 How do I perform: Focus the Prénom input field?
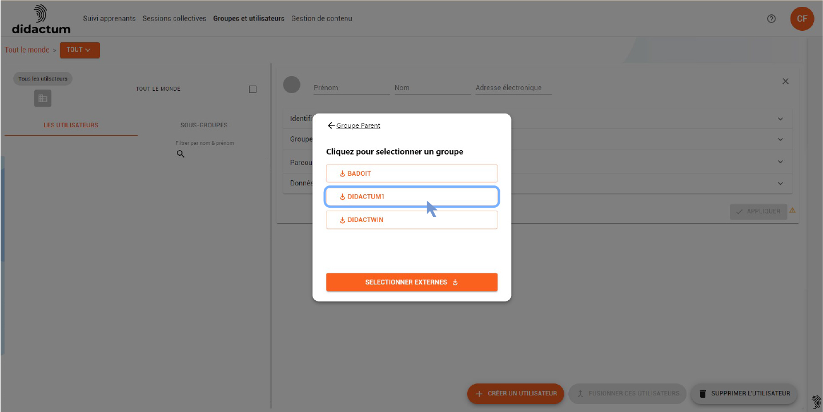(351, 88)
